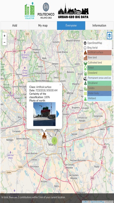Close the Artificial surface popup
The height and width of the screenshot is (203, 114).
pos(60,85)
